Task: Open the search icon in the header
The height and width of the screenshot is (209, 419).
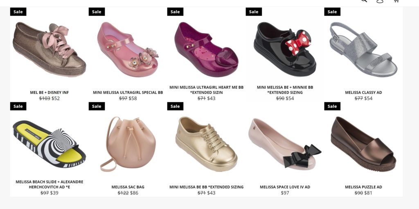Action: point(364,1)
